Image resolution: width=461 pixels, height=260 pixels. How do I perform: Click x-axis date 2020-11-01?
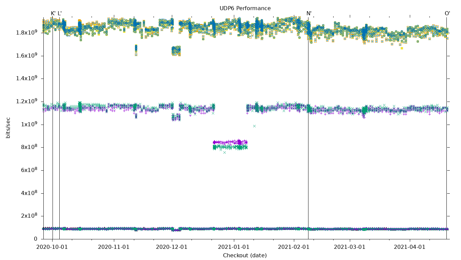coord(114,247)
